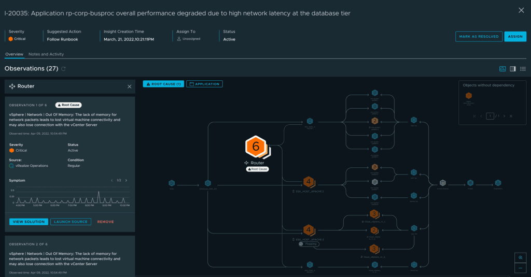Switch to the list view icon
The height and width of the screenshot is (277, 531).
523,69
